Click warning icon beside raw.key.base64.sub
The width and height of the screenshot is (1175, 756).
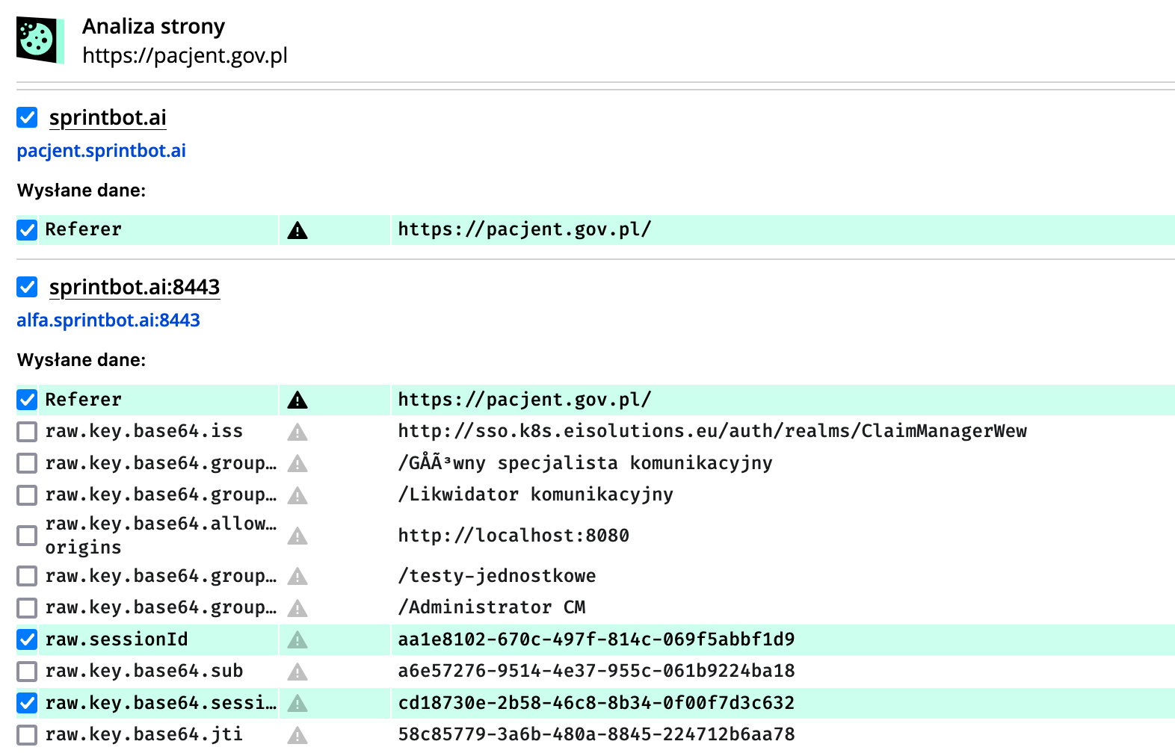tap(297, 671)
